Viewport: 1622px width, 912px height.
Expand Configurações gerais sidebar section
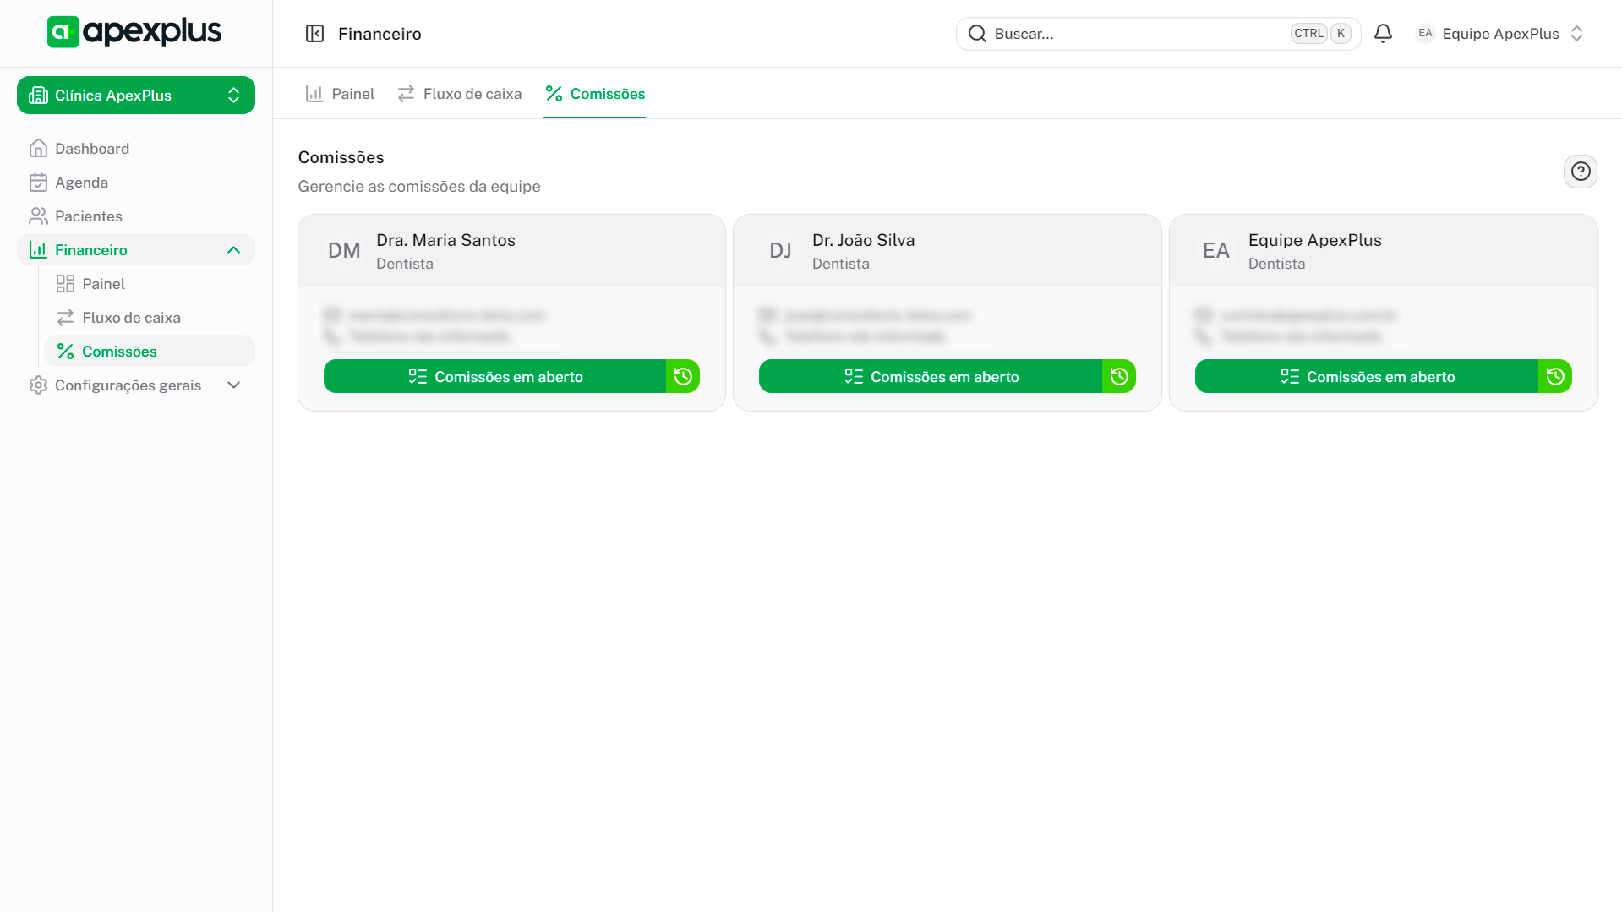(136, 385)
